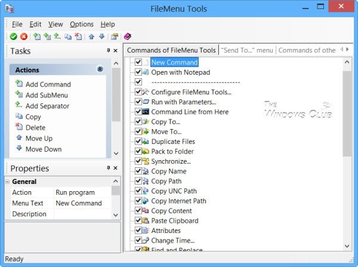Open the Options menu

coord(82,24)
